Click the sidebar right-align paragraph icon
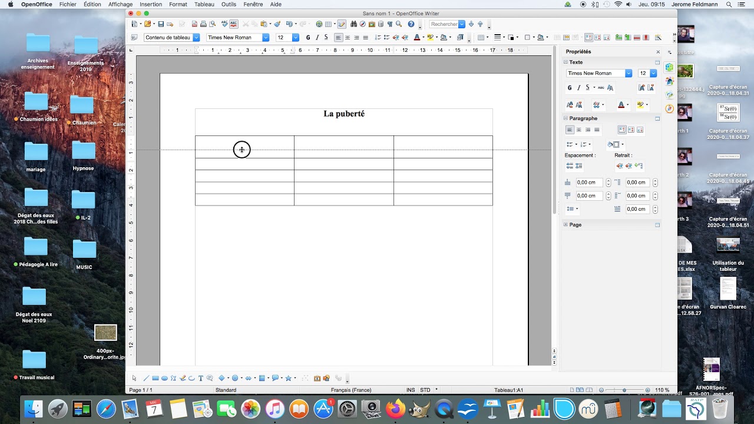 (x=588, y=130)
